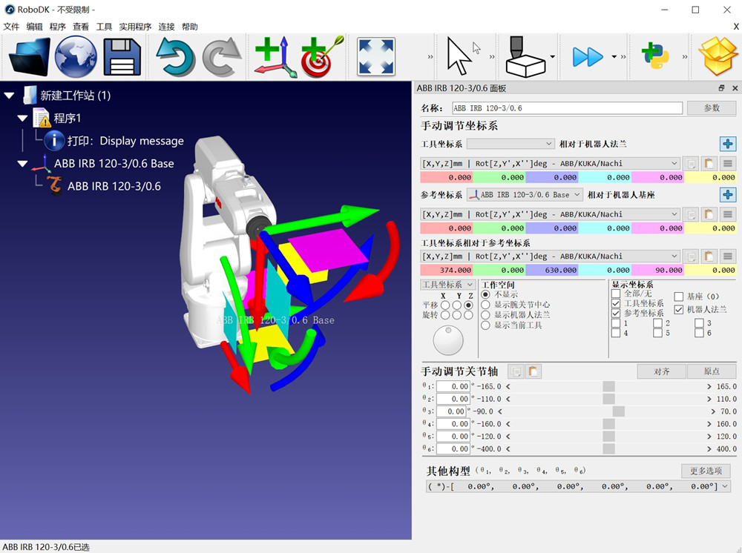Click the redo arrow icon
Screen dimensions: 742x553
[221, 57]
